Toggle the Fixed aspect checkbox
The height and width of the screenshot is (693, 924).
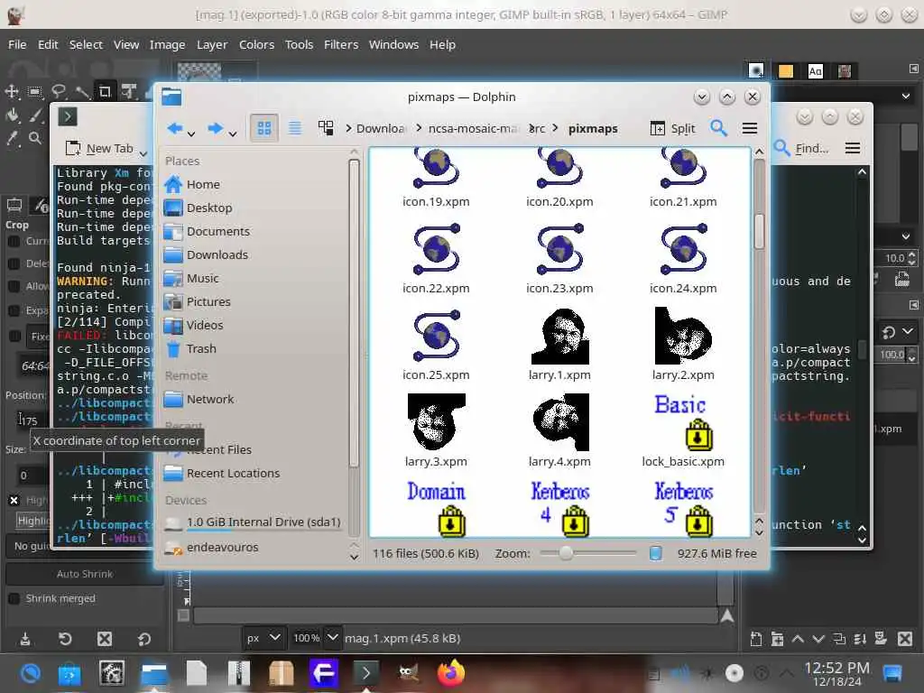pos(14,336)
